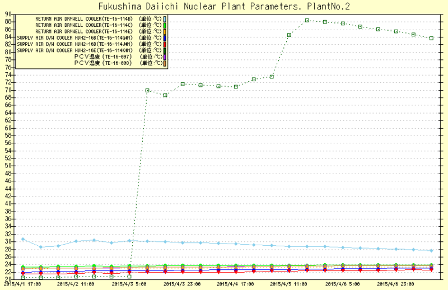
Task: Click y-axis value '70'
Action: (8, 90)
